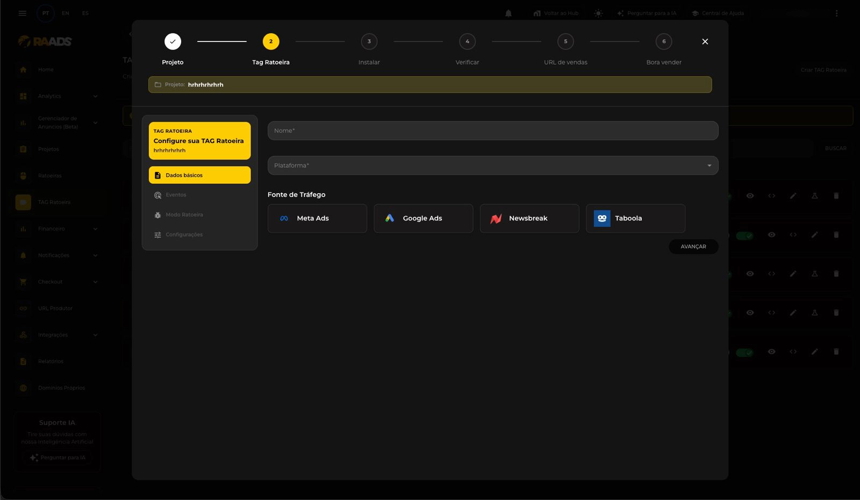
Task: Click the TAG Ratoeira sidebar icon
Action: [x=23, y=202]
